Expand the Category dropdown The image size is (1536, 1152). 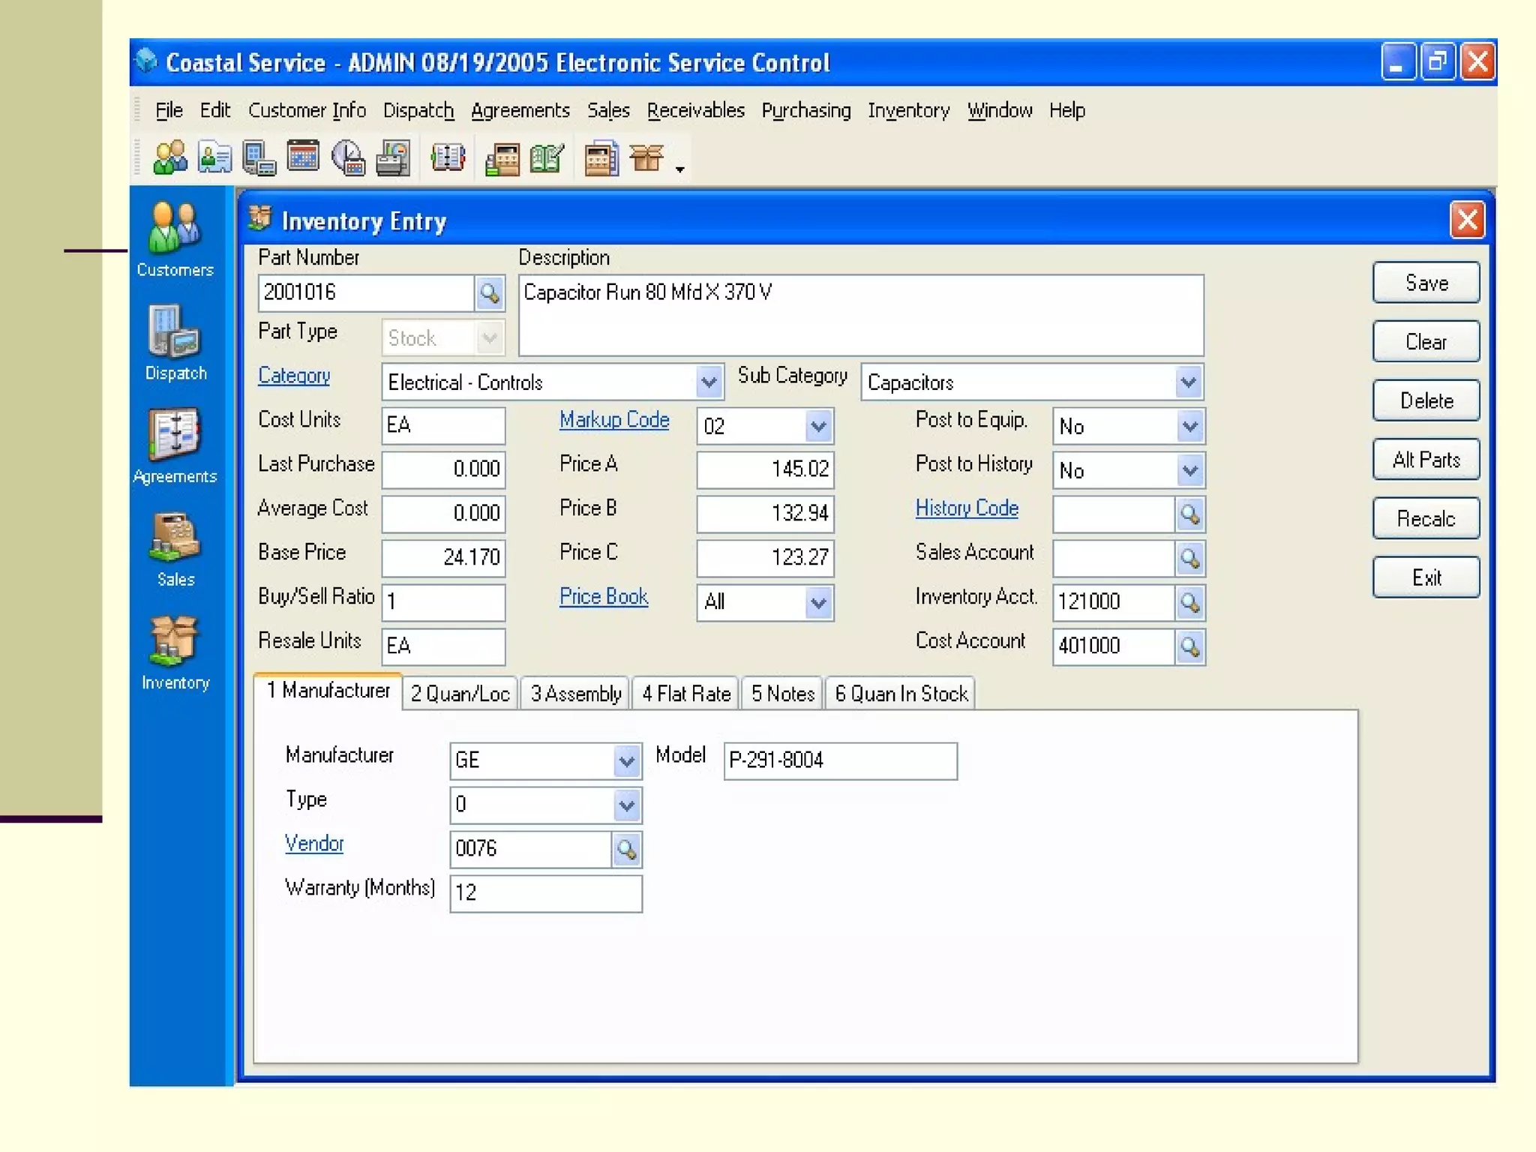(709, 382)
